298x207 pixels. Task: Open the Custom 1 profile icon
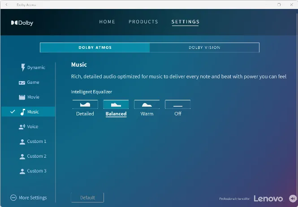(x=22, y=142)
